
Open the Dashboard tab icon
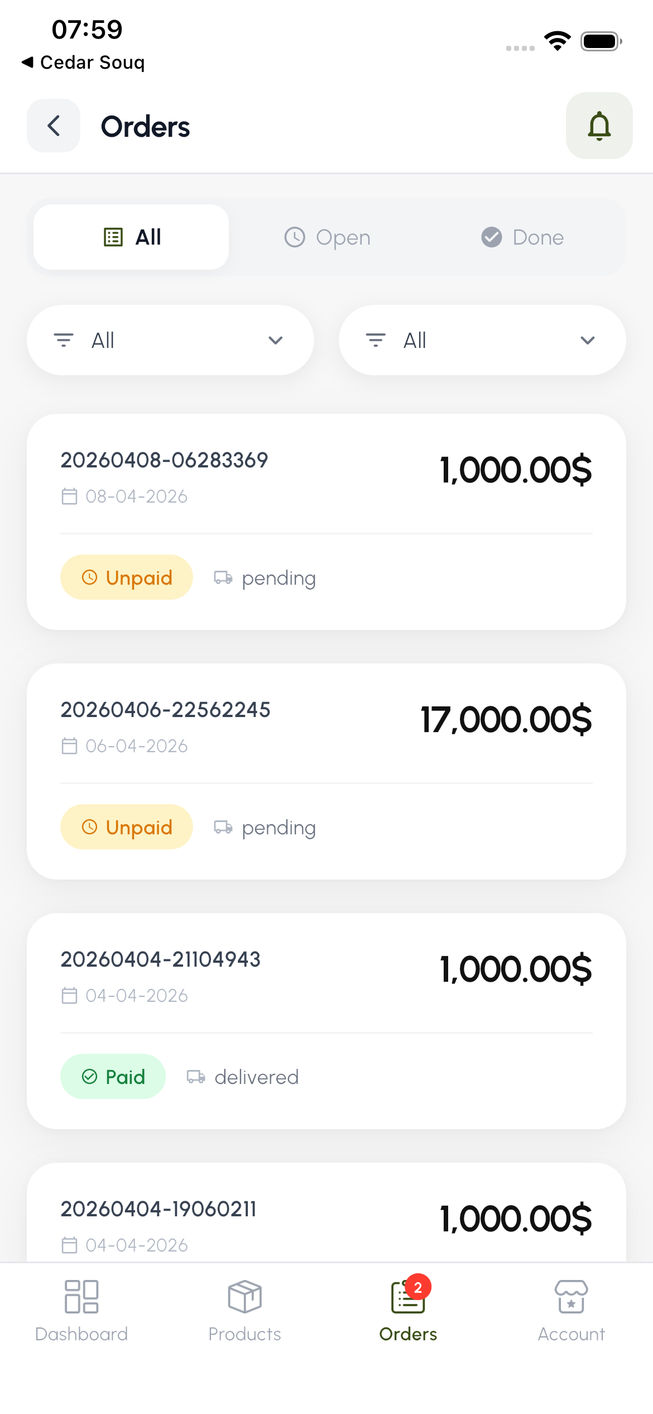coord(81,1296)
